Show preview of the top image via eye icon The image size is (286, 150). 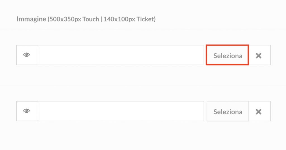click(27, 55)
